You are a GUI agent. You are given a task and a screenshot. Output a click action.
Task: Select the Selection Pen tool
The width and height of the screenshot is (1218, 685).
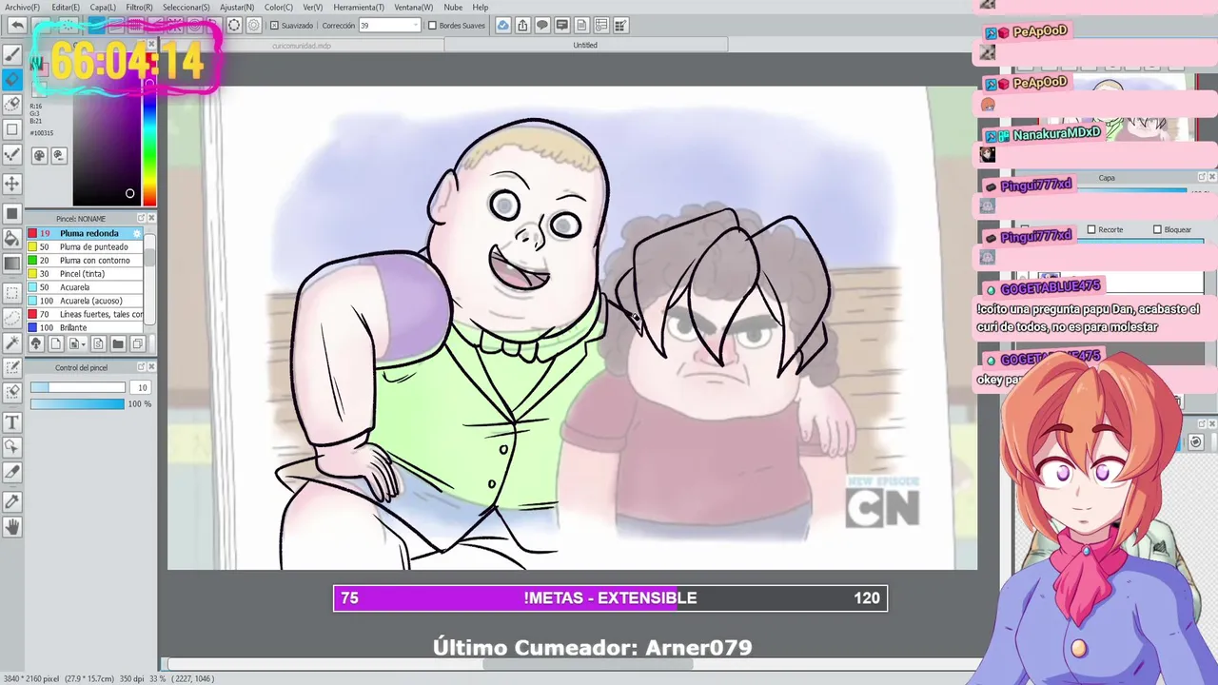click(x=12, y=367)
